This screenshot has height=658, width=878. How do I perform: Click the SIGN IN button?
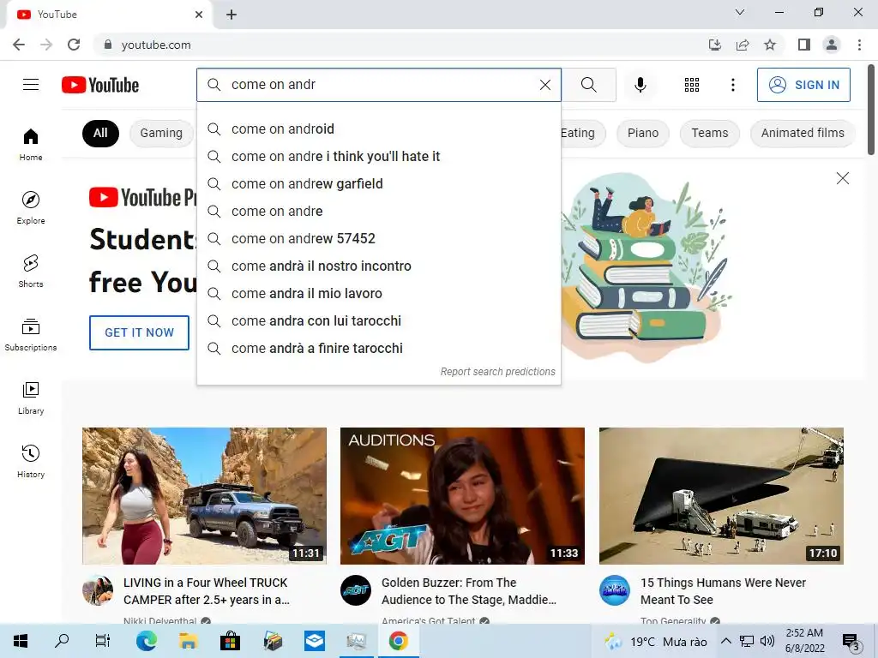803,85
